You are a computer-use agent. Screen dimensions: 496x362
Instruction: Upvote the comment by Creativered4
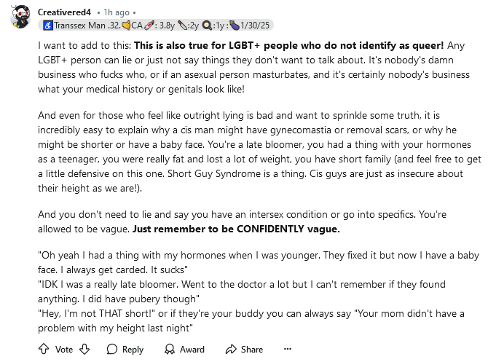pos(43,349)
